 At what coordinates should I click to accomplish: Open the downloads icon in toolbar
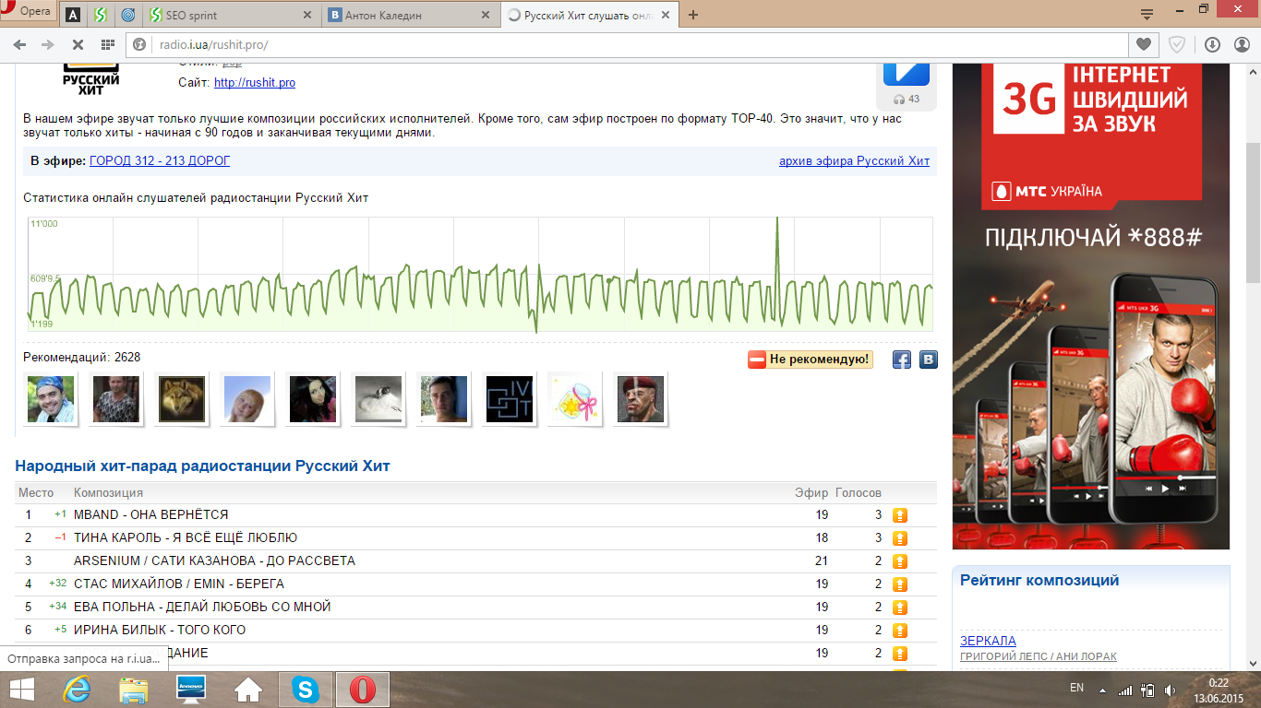1212,44
